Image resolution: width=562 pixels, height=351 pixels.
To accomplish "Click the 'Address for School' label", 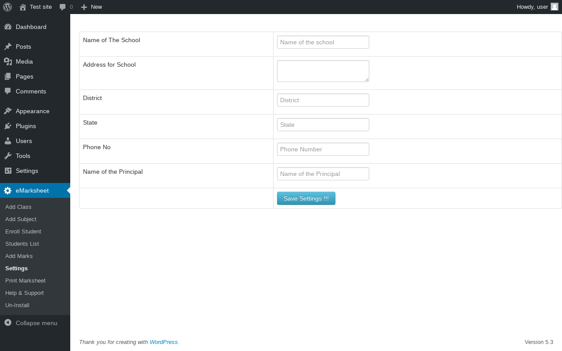I will tap(109, 64).
